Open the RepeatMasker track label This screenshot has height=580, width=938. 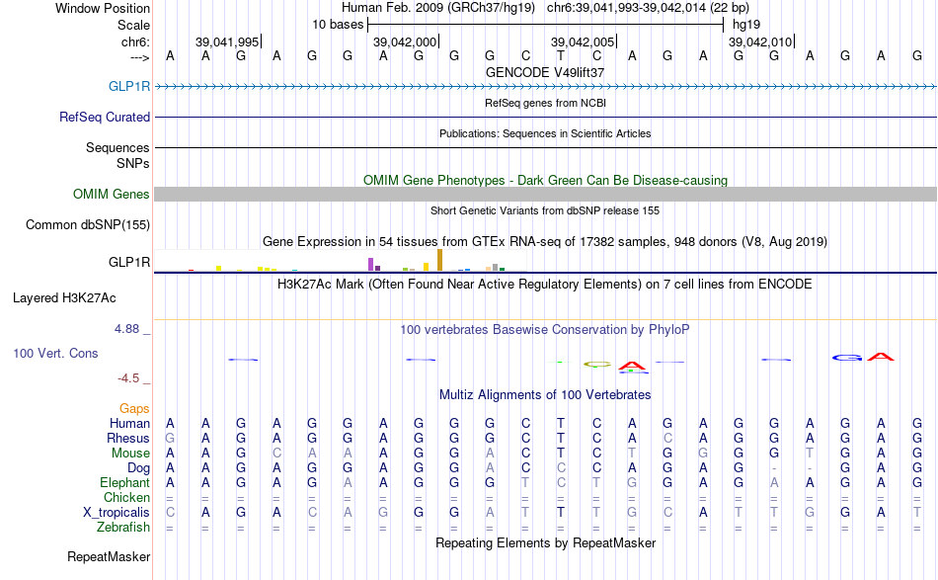(109, 556)
